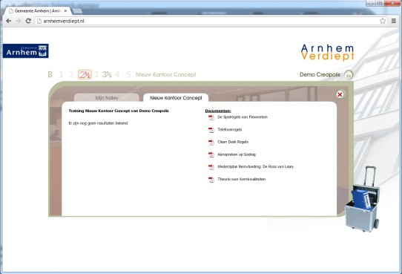Viewport: 402px width, 274px height.
Task: Open De Spelregels van Flexwerken document
Action: click(x=243, y=117)
